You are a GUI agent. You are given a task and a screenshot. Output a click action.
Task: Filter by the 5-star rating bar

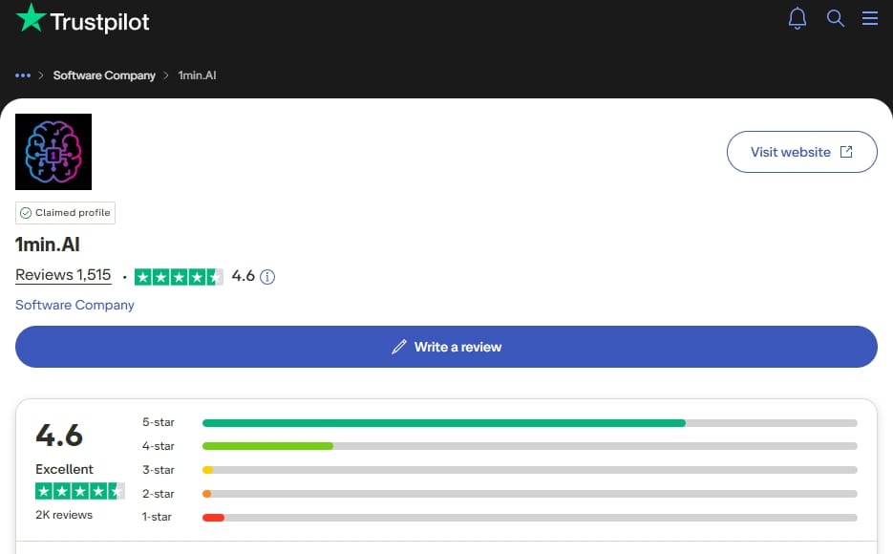point(530,423)
